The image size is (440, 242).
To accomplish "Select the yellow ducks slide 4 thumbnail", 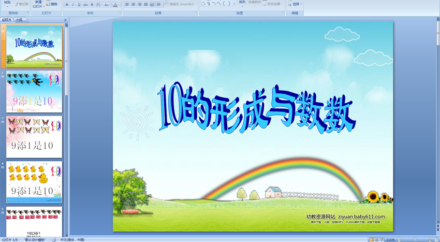I will 34,182.
